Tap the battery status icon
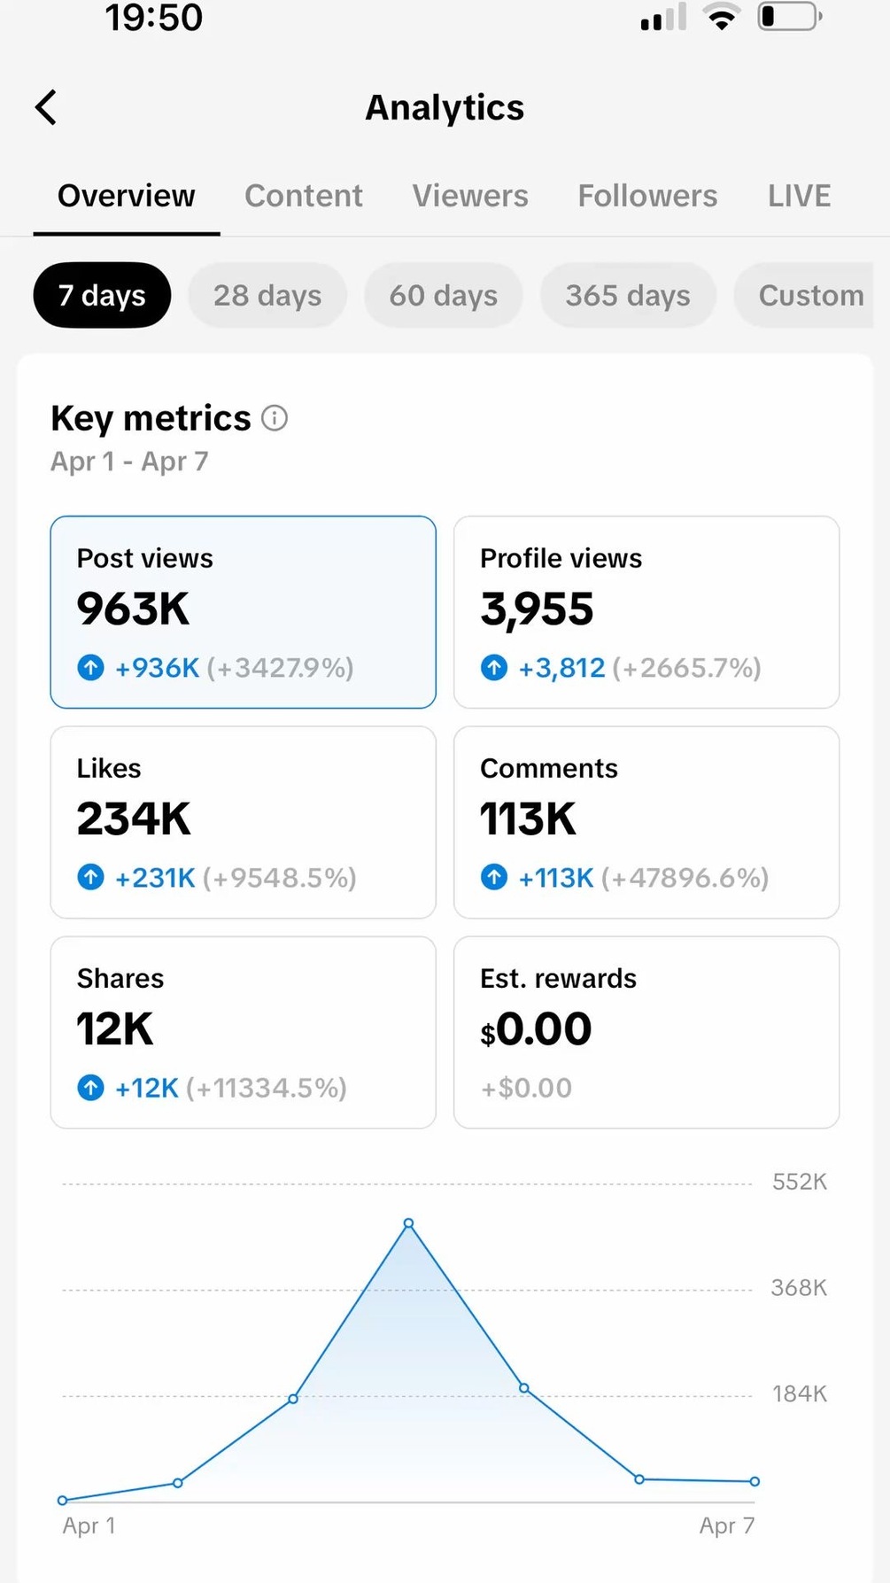This screenshot has width=890, height=1583. coord(789,17)
